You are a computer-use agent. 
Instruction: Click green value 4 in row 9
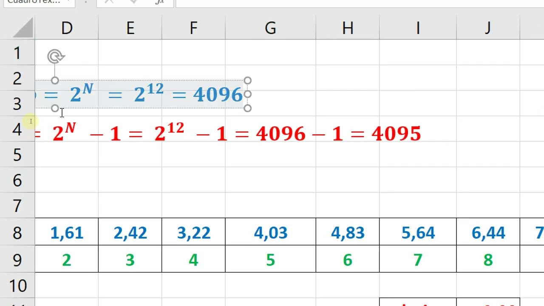click(x=193, y=260)
